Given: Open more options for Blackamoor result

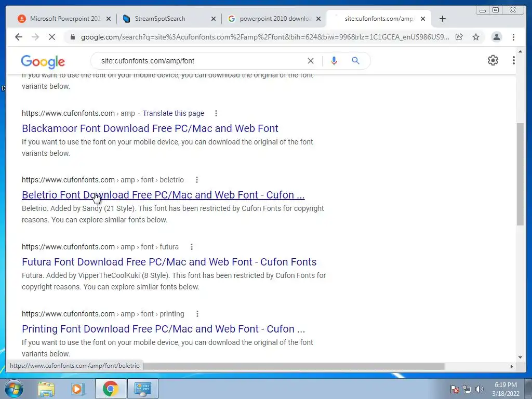Looking at the screenshot, I should 216,113.
